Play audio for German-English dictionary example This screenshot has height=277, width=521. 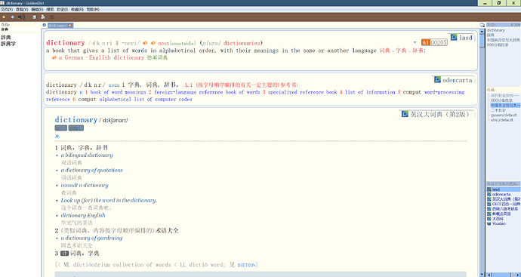[x=54, y=58]
